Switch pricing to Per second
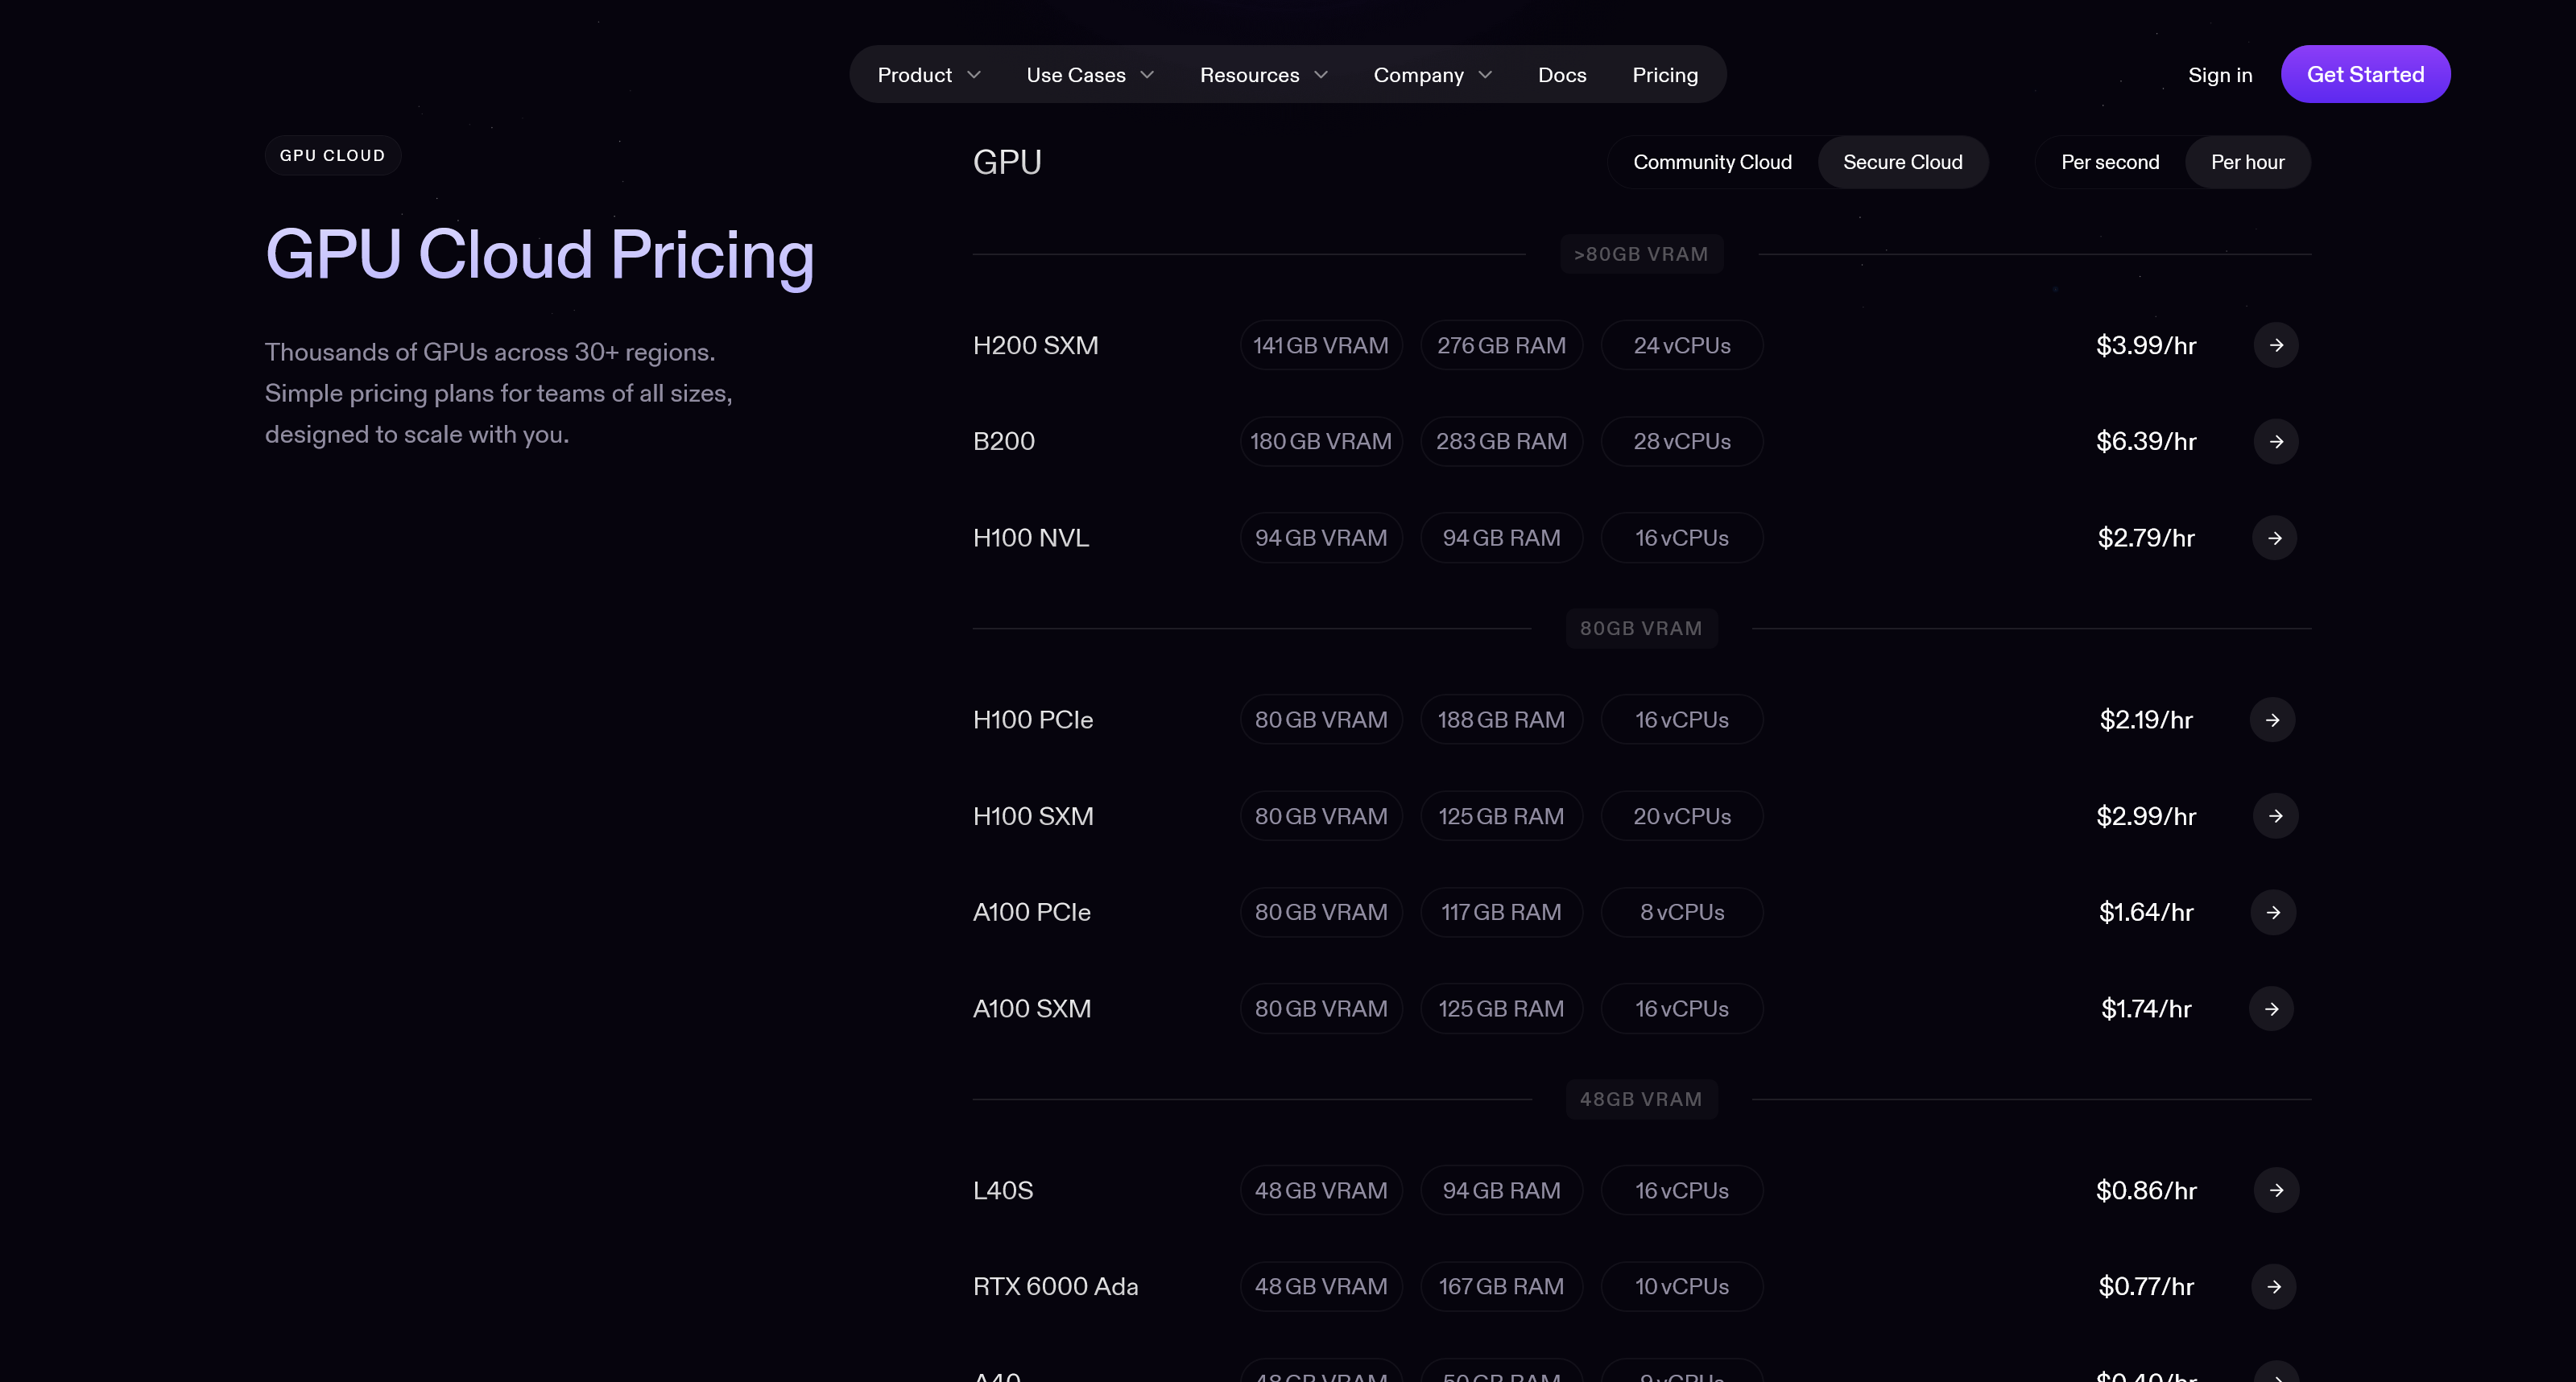 coord(2110,162)
